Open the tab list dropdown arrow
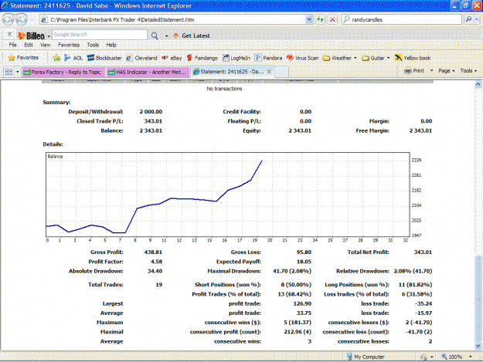This screenshot has height=362, width=483. 17,72
